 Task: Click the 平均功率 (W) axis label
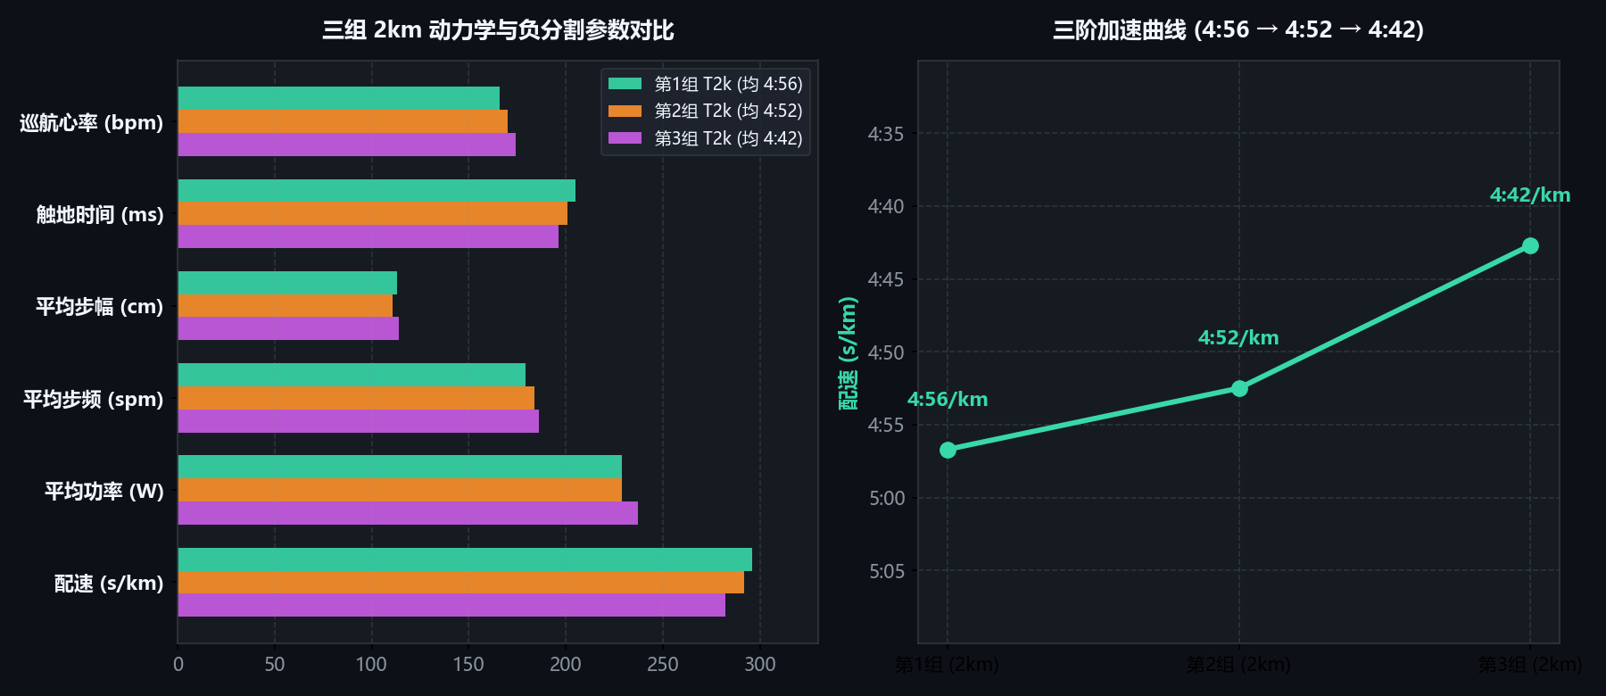click(104, 491)
